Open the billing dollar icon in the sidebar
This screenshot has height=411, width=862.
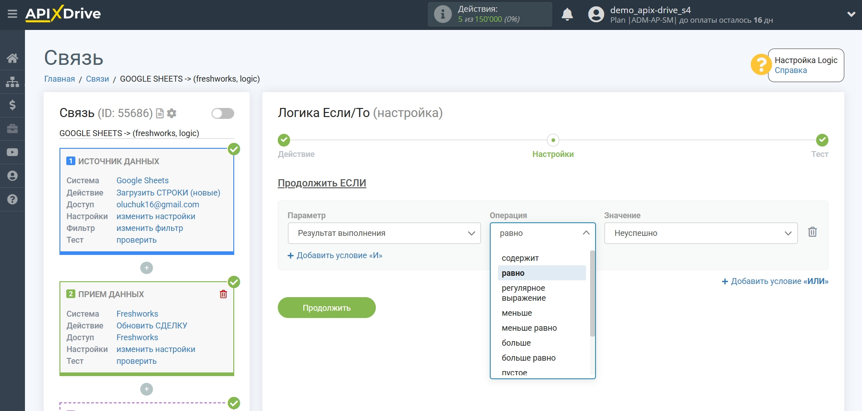tap(12, 105)
